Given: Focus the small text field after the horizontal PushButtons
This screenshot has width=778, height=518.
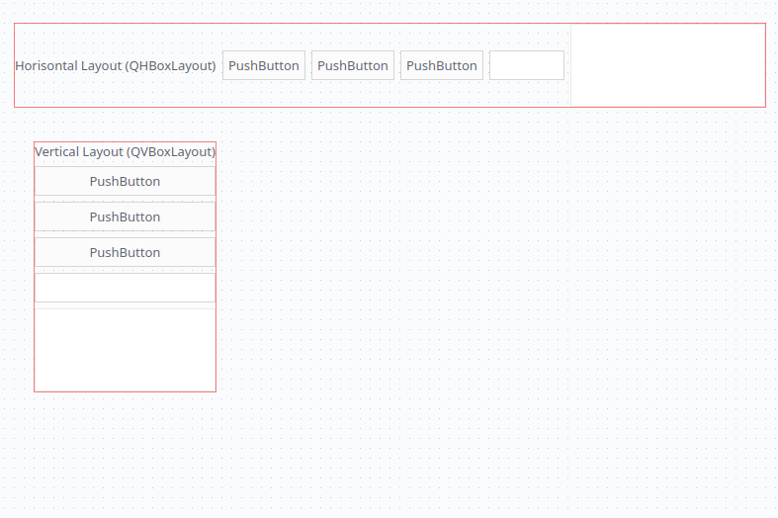Looking at the screenshot, I should coord(526,65).
